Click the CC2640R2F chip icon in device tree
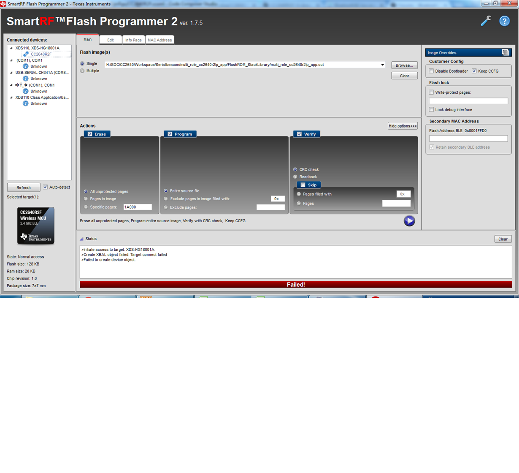Viewport: 519px width, 473px height. pos(26,54)
